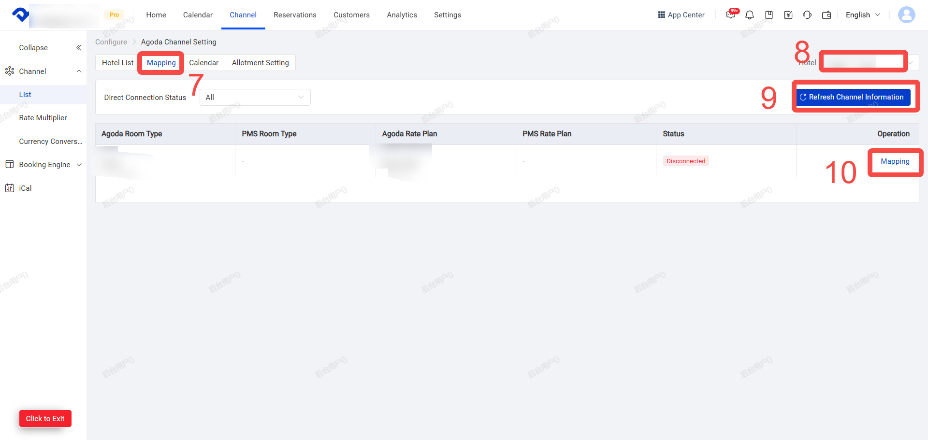Open the Hotel selector dropdown
The image size is (928, 440).
pyautogui.click(x=869, y=63)
